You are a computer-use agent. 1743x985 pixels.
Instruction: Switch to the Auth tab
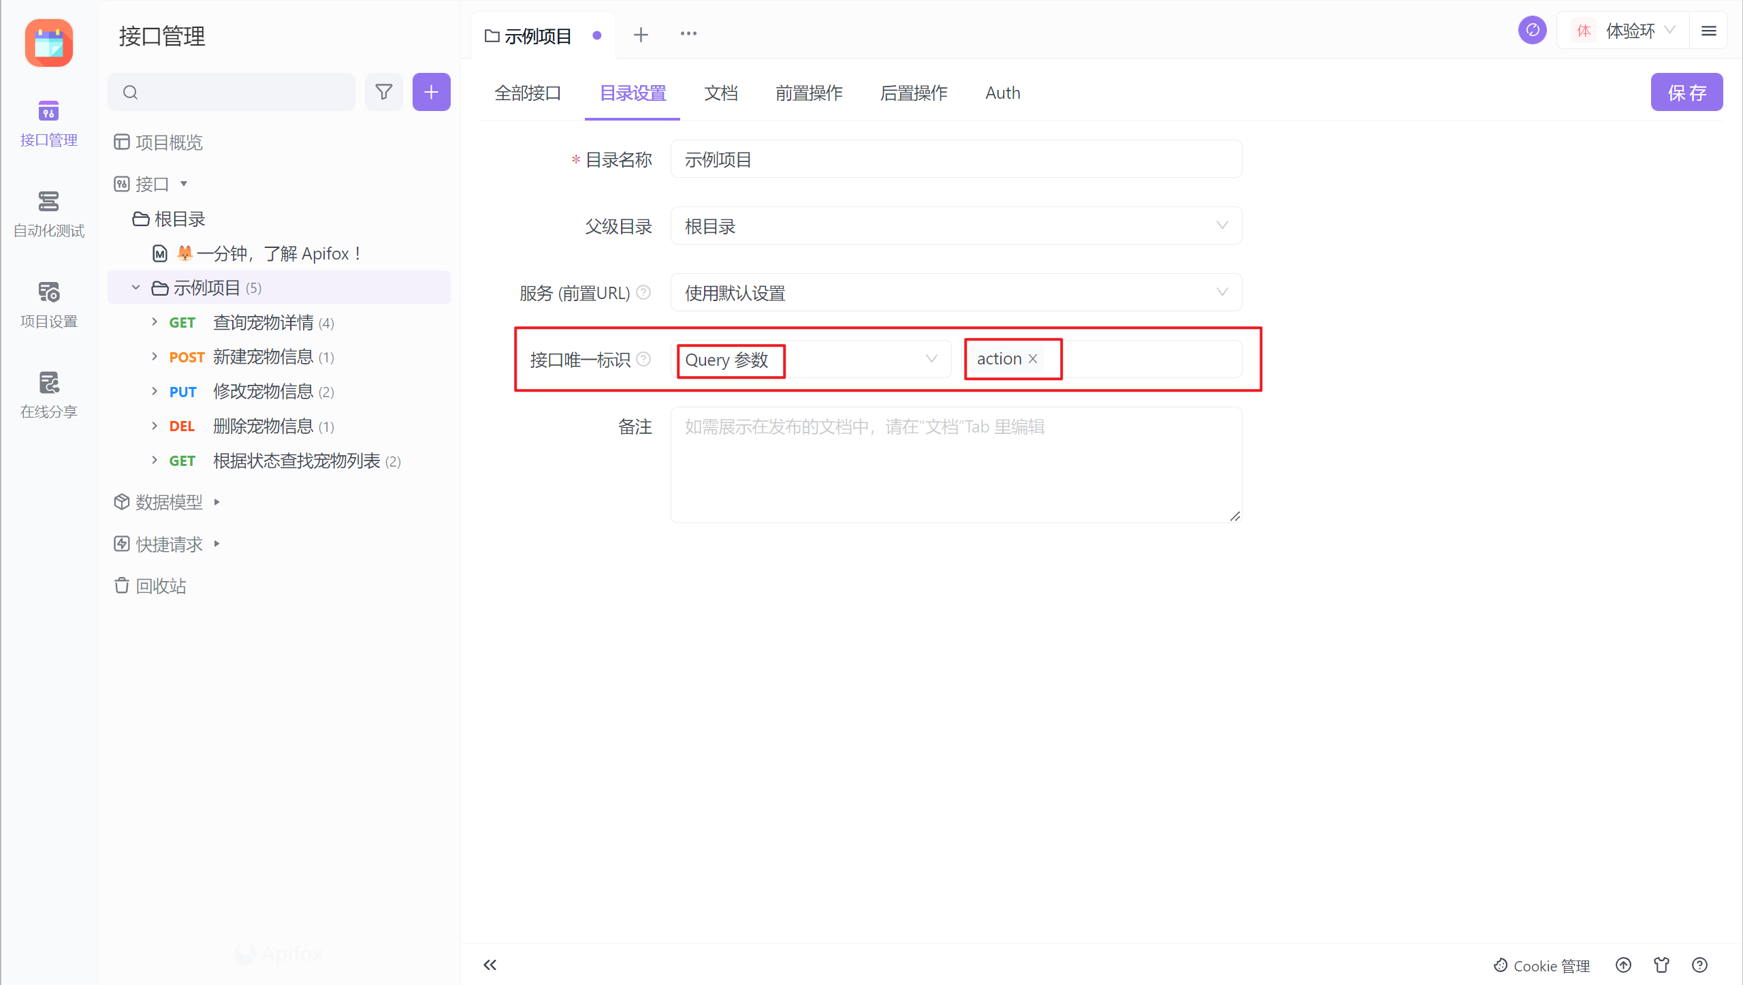pyautogui.click(x=1002, y=93)
